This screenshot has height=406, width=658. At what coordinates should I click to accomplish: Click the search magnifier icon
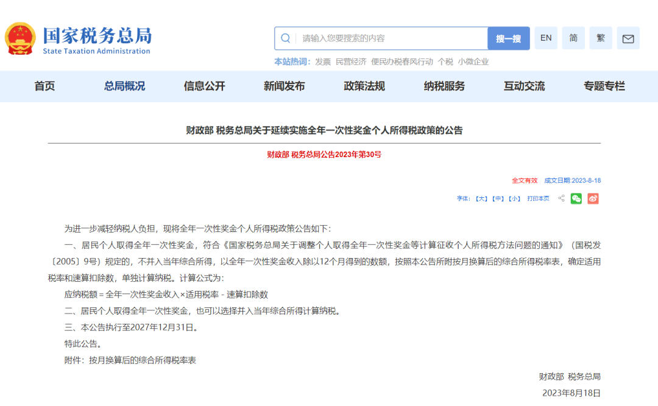pos(285,38)
